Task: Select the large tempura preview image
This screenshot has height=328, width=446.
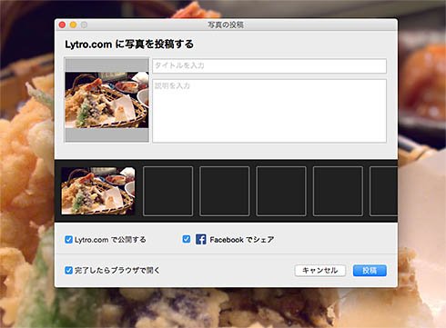Action: coord(106,100)
